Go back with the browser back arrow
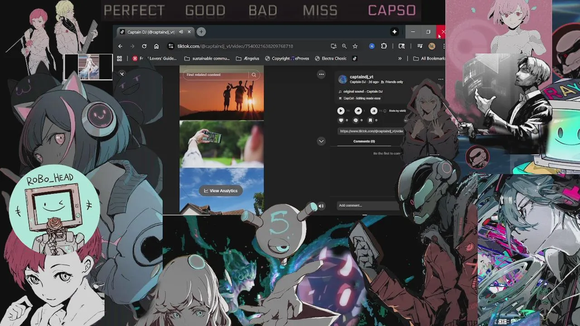Viewport: 580px width, 326px height. [x=120, y=46]
